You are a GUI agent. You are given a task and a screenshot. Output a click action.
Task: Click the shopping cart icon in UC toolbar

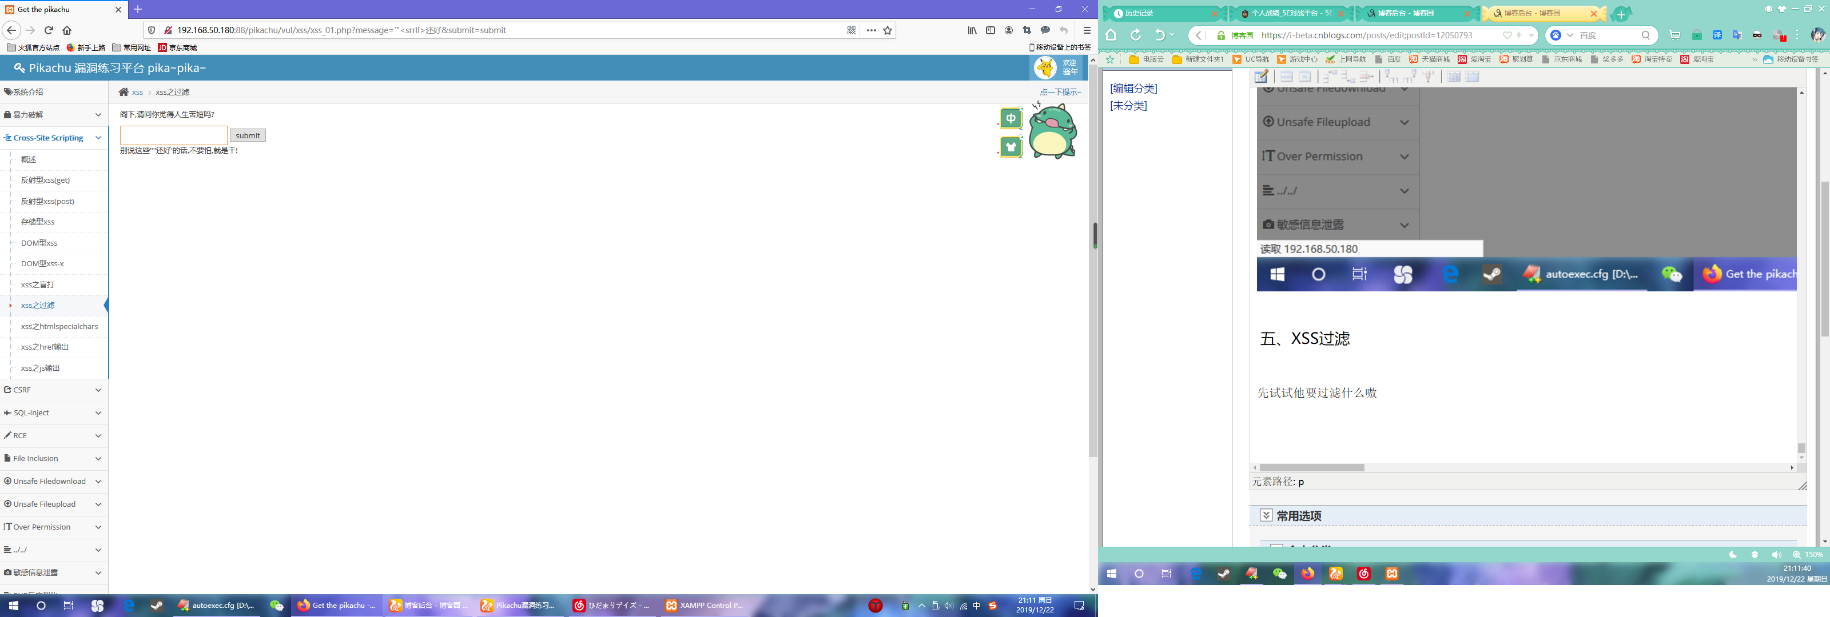(1674, 35)
